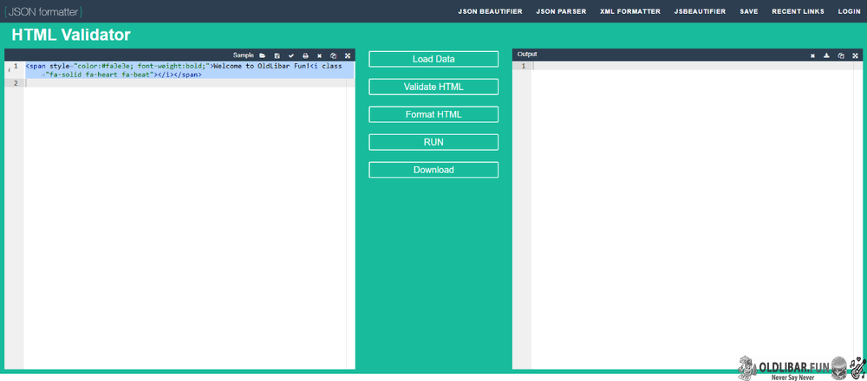Copy output with the Output panel copy icon
Viewport: 867px width, 381px height.
(840, 55)
